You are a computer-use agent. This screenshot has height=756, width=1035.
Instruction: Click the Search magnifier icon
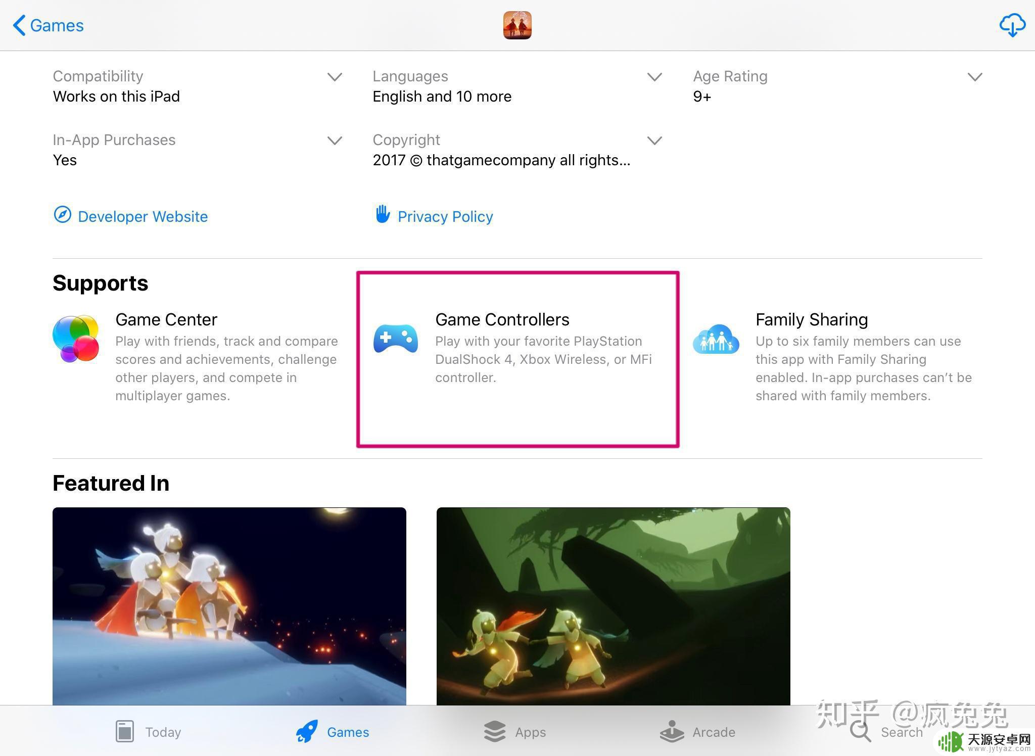(x=861, y=731)
